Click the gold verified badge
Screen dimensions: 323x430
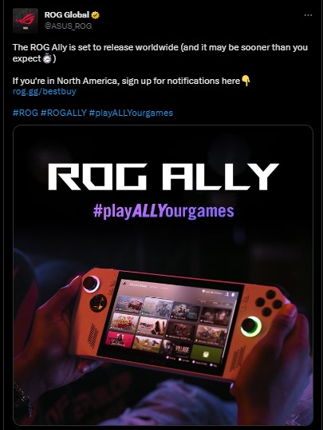click(x=95, y=15)
